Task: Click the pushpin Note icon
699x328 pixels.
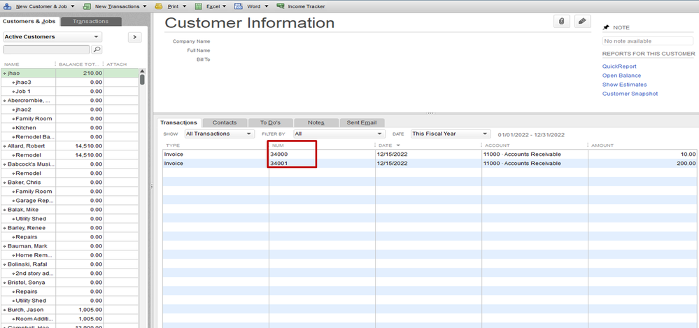Action: click(606, 28)
